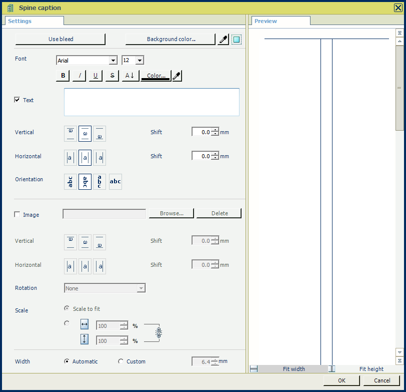Set text horizontal alignment to right

[x=99, y=158]
